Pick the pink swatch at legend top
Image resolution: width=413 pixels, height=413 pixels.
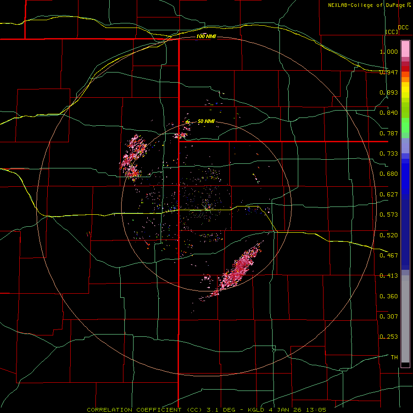click(405, 49)
